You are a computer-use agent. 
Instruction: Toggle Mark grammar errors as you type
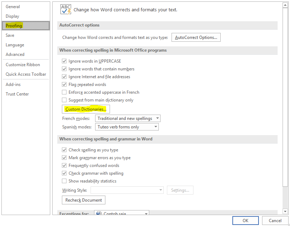tap(64, 158)
